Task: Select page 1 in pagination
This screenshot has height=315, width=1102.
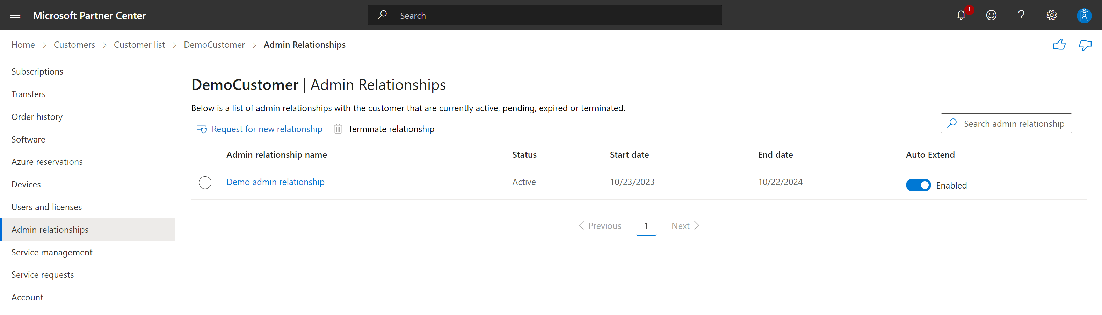Action: coord(646,226)
